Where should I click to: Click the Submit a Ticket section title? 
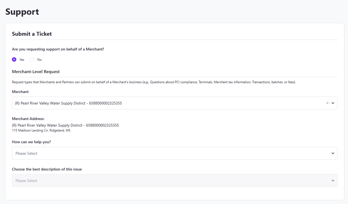click(32, 34)
